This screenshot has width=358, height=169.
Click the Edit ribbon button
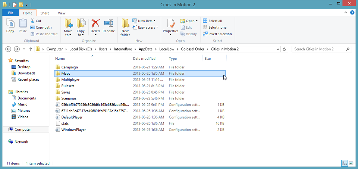(x=186, y=27)
